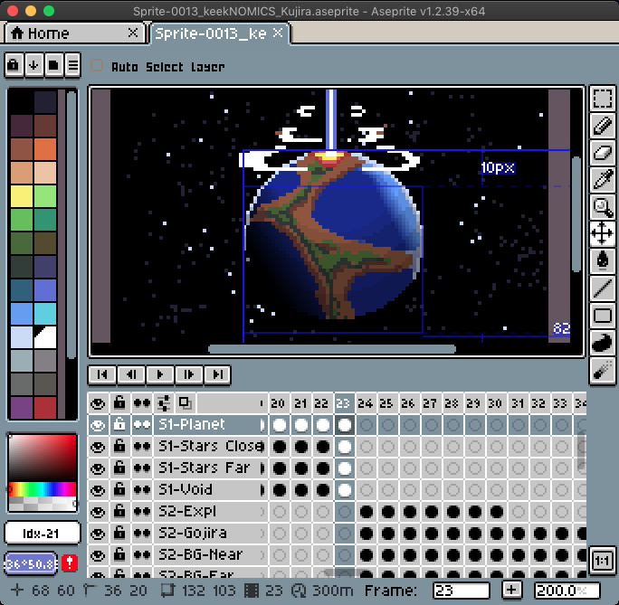Open the palette presets icon
The width and height of the screenshot is (619, 605).
coord(53,65)
